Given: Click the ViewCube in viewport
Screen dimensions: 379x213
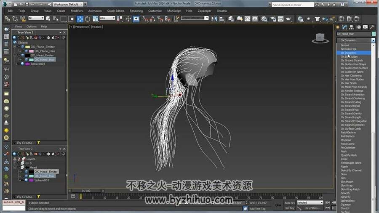Looking at the screenshot, I should click(x=320, y=38).
